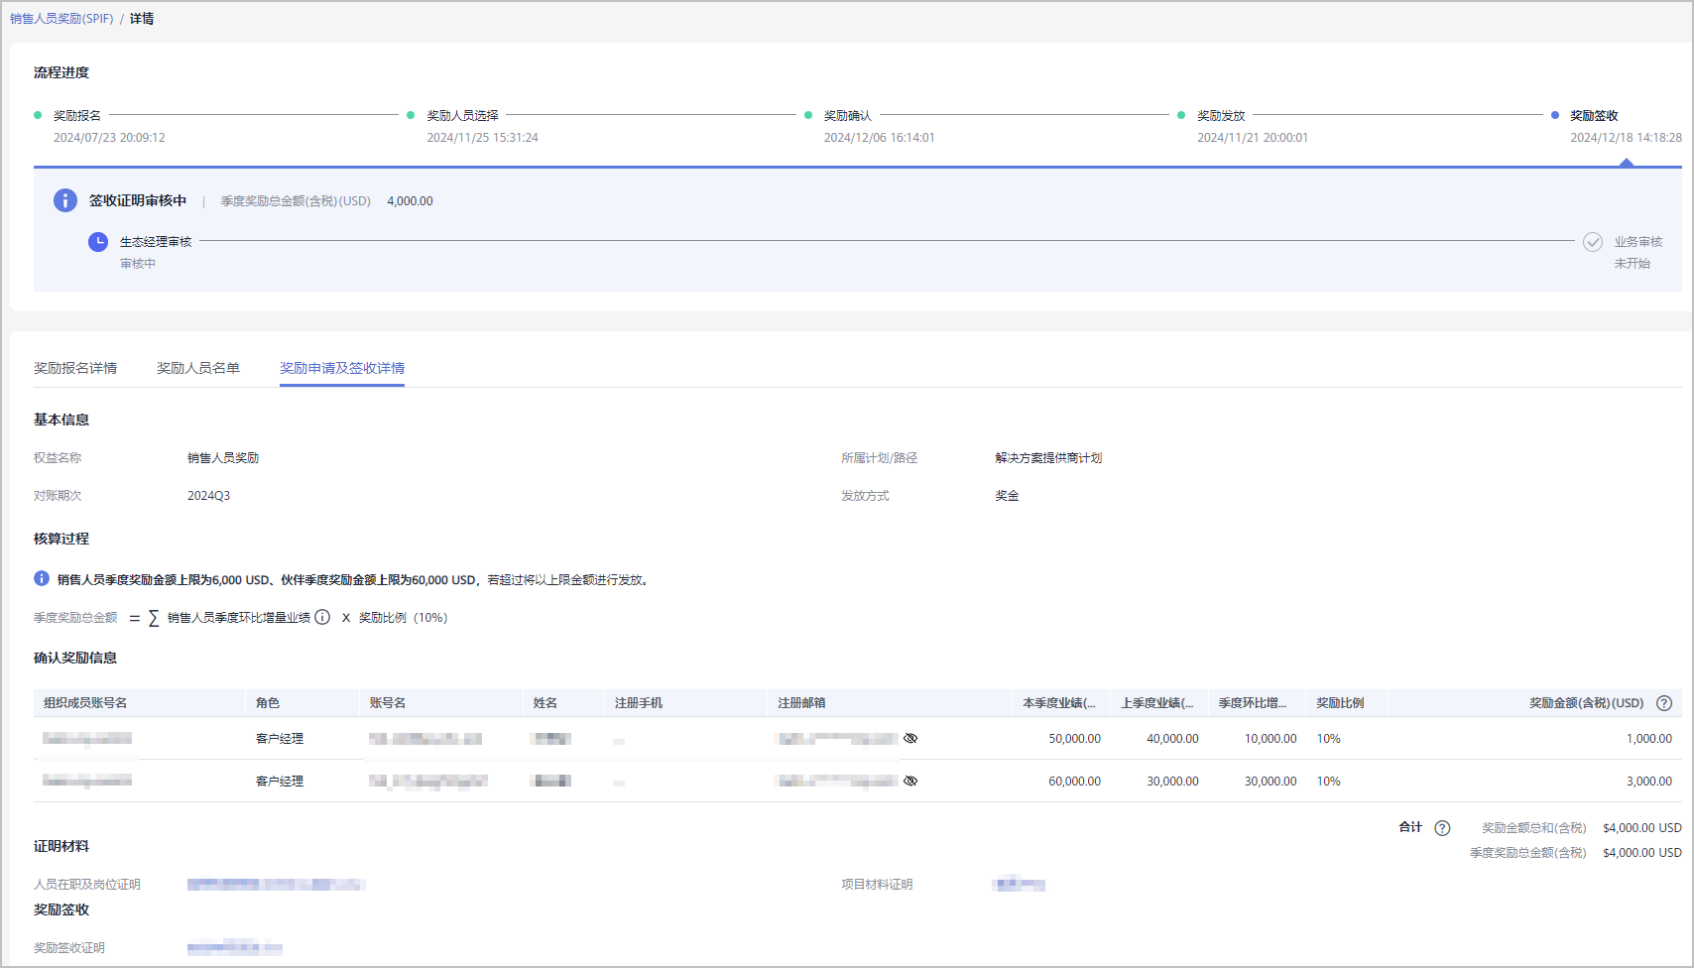Reveal email for the 3,000.00 reward row
The width and height of the screenshot is (1694, 968).
point(910,781)
